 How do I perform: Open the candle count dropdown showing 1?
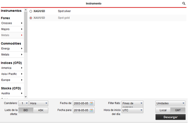point(24,104)
